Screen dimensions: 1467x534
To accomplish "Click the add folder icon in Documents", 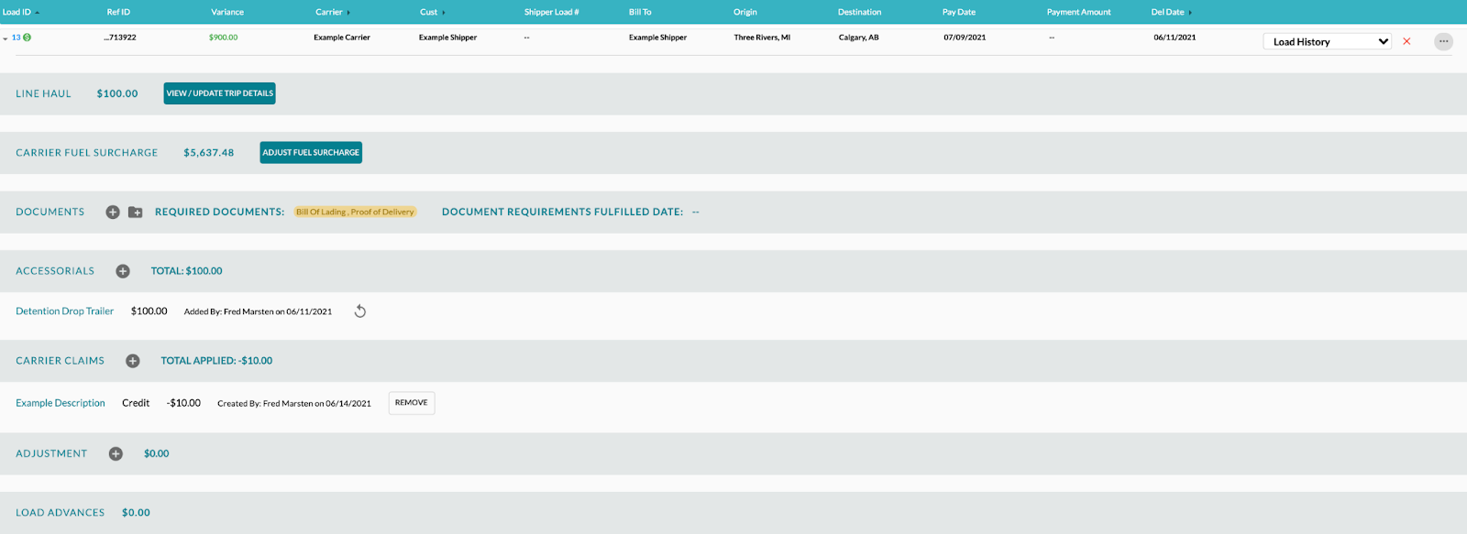I will pos(135,213).
